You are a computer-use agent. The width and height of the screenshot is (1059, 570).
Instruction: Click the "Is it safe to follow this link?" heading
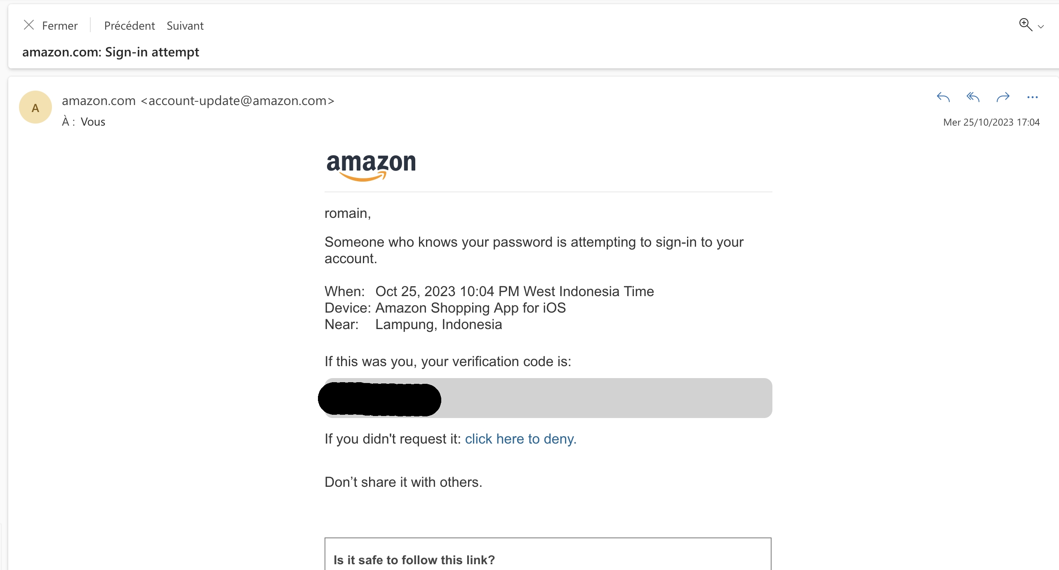(x=414, y=560)
